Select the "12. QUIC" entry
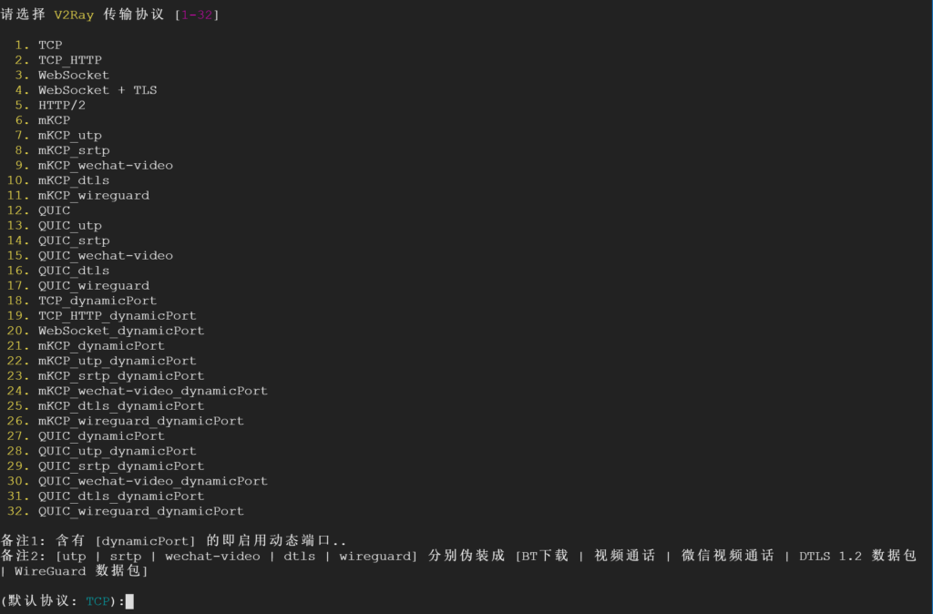 (x=38, y=210)
